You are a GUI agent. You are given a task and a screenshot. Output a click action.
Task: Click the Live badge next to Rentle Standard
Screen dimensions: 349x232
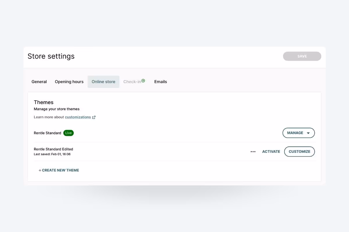[x=68, y=133]
